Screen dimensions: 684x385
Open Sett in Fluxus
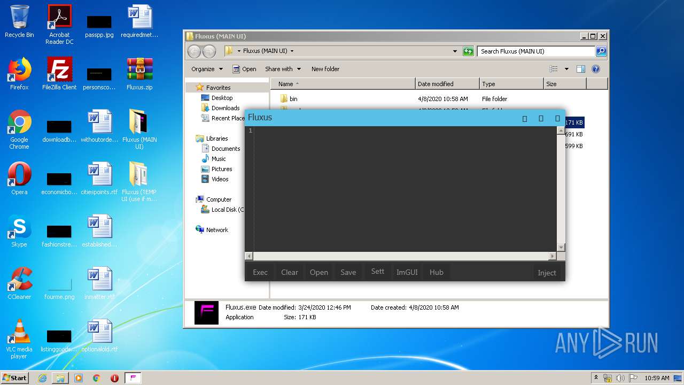(378, 272)
